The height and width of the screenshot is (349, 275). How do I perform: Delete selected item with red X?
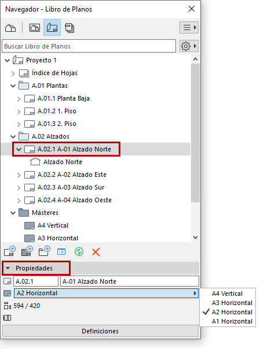tap(96, 252)
